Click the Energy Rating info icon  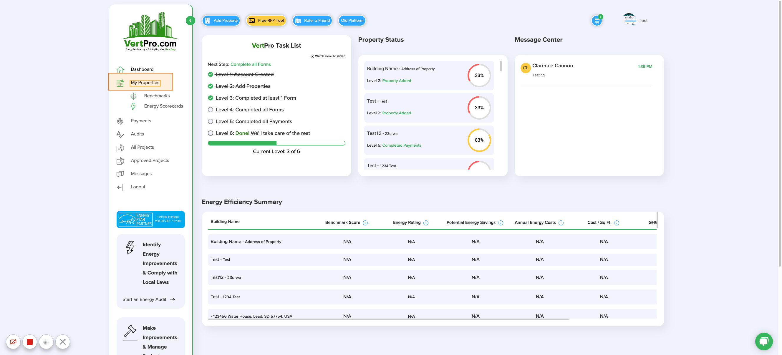[426, 223]
